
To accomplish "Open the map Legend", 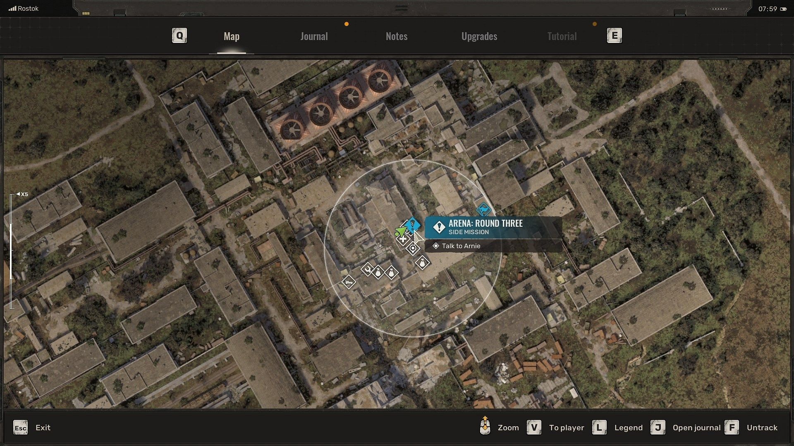I will point(618,428).
